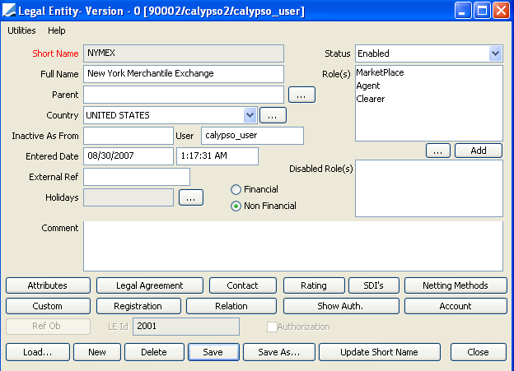Image resolution: width=514 pixels, height=371 pixels.
Task: Open the Account button
Action: coord(456,306)
